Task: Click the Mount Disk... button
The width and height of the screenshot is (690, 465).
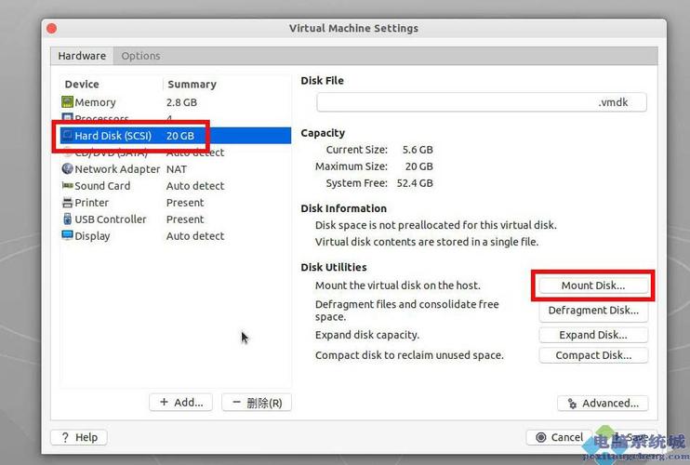Action: pyautogui.click(x=593, y=286)
